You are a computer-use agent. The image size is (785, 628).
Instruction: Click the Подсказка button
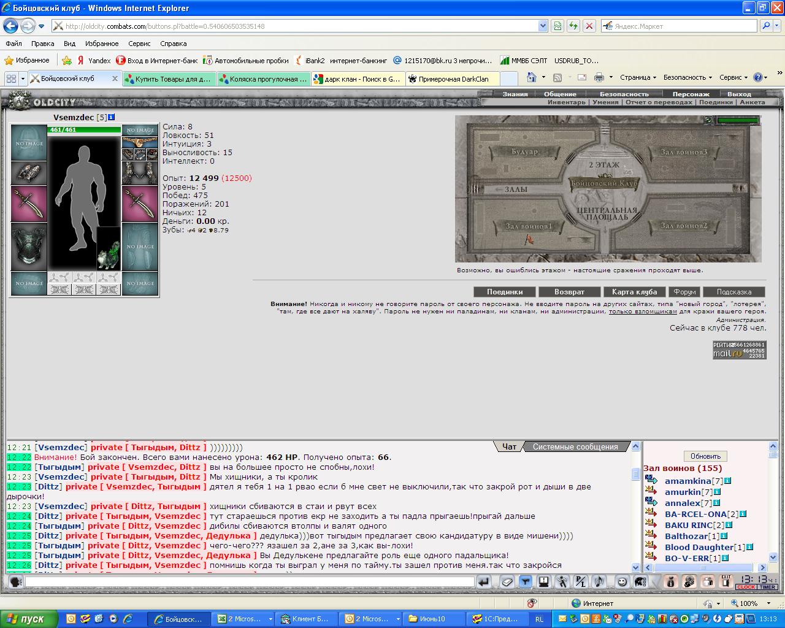coord(734,292)
